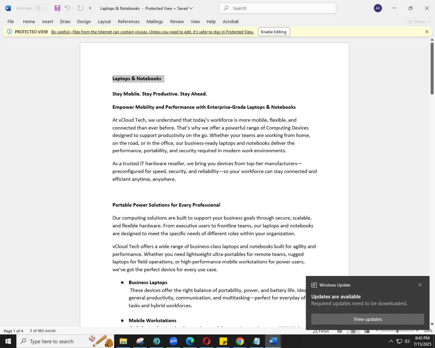This screenshot has height=348, width=435.
Task: Open the File menu
Action: [x=11, y=21]
